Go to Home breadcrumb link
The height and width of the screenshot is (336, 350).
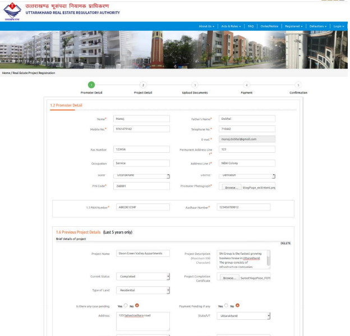(x=6, y=73)
